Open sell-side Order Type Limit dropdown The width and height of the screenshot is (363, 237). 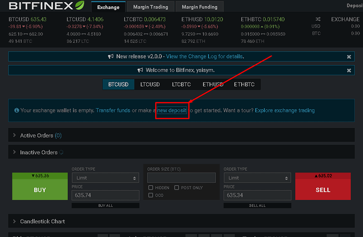coord(257,178)
